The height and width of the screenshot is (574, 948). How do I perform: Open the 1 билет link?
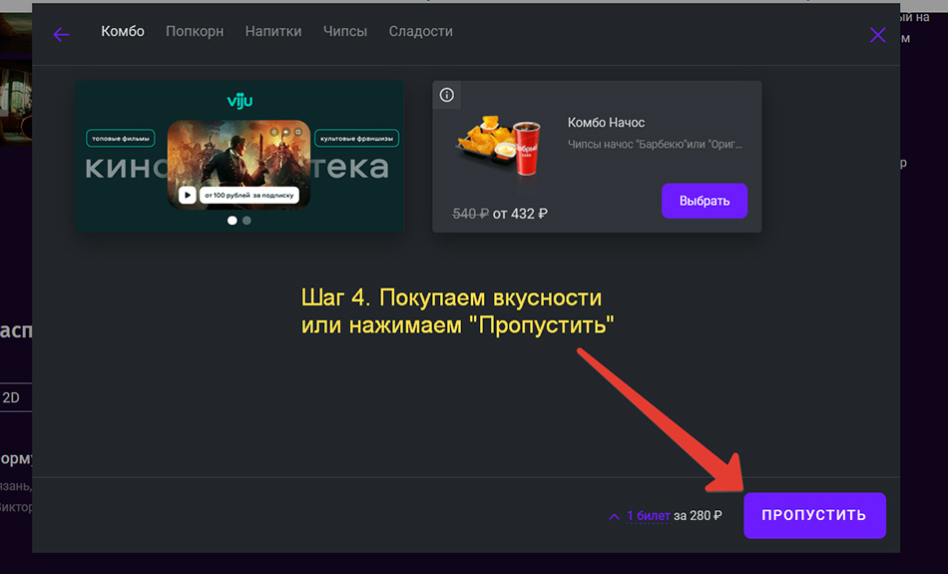click(x=648, y=516)
